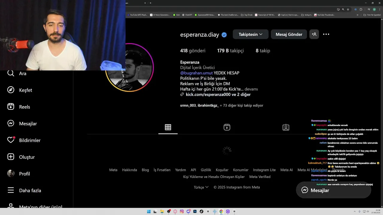Click the Konumlar footer link
The height and width of the screenshot is (215, 383).
pyautogui.click(x=241, y=170)
